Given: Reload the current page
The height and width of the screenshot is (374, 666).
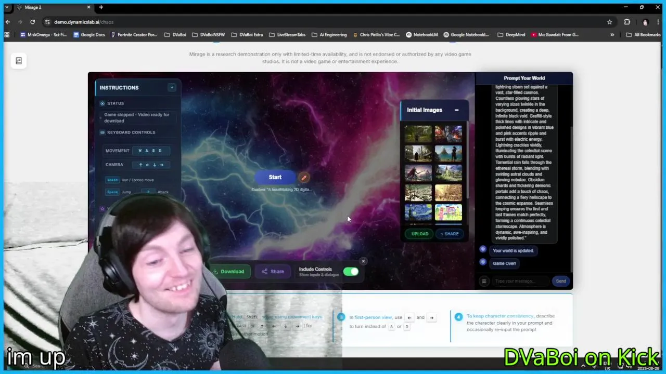Looking at the screenshot, I should pyautogui.click(x=32, y=22).
